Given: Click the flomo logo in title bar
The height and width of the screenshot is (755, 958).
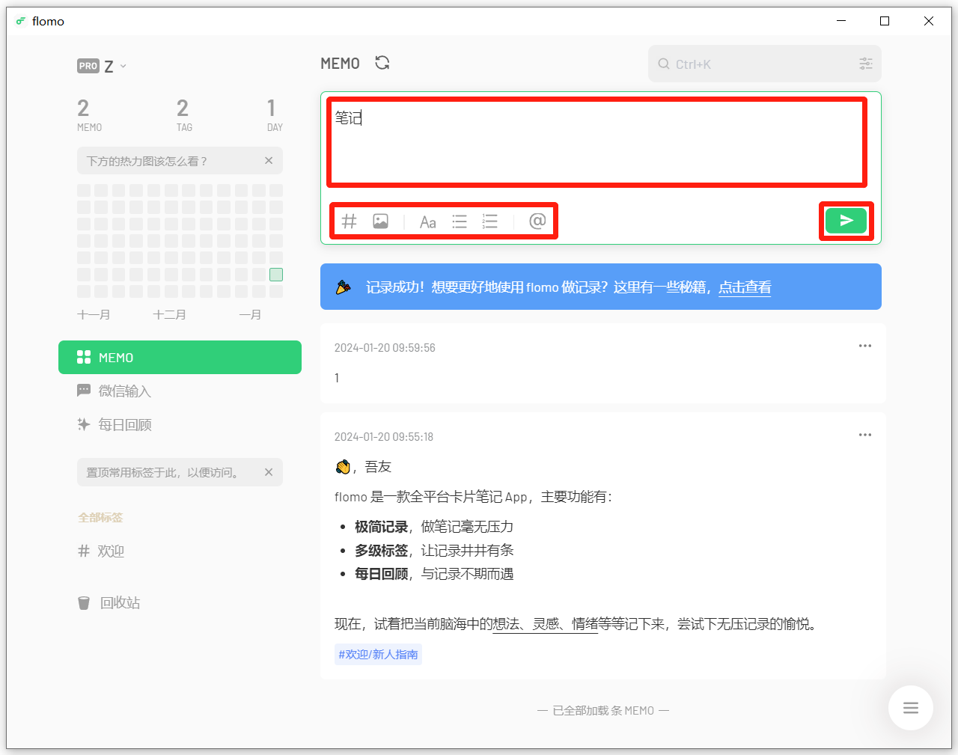Looking at the screenshot, I should [x=21, y=21].
